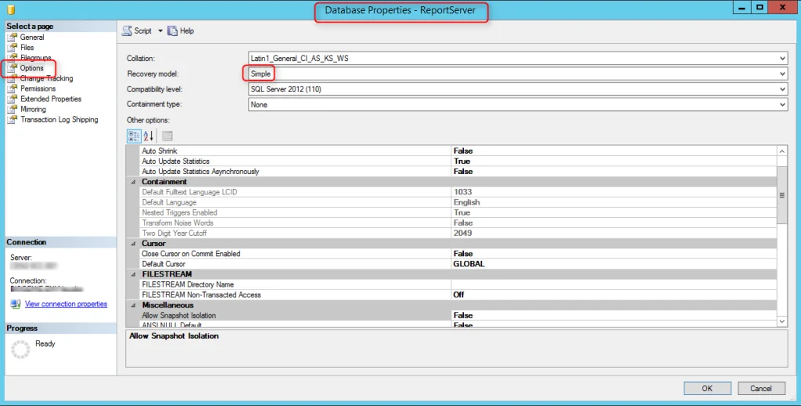Click the 2049 year cutoff value
Screen dimensions: 801x406
tap(614, 233)
